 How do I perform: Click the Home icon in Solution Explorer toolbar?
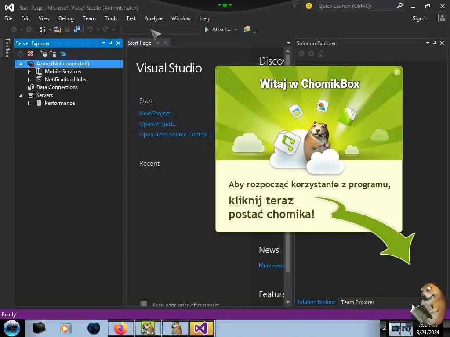click(321, 54)
